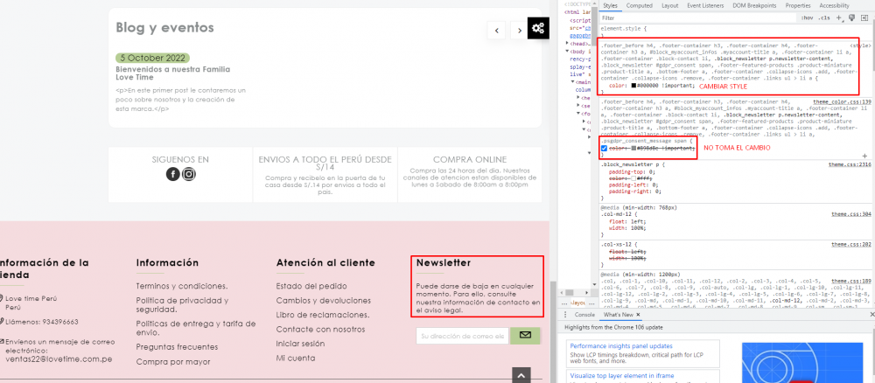Open the Facebook social icon
The image size is (875, 383).
click(x=173, y=174)
